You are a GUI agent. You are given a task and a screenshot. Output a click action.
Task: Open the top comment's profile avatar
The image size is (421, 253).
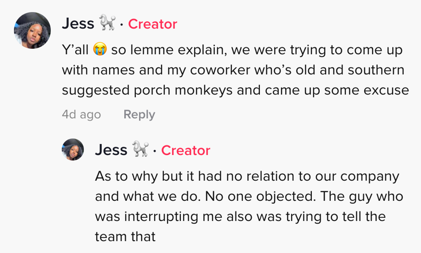32,30
